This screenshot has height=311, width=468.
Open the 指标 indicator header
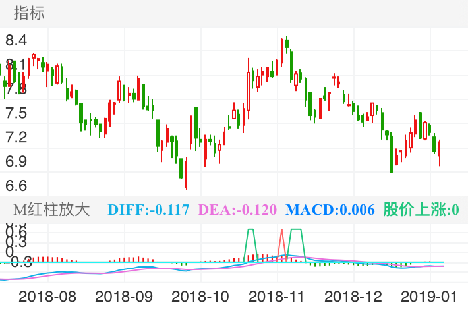click(x=29, y=14)
